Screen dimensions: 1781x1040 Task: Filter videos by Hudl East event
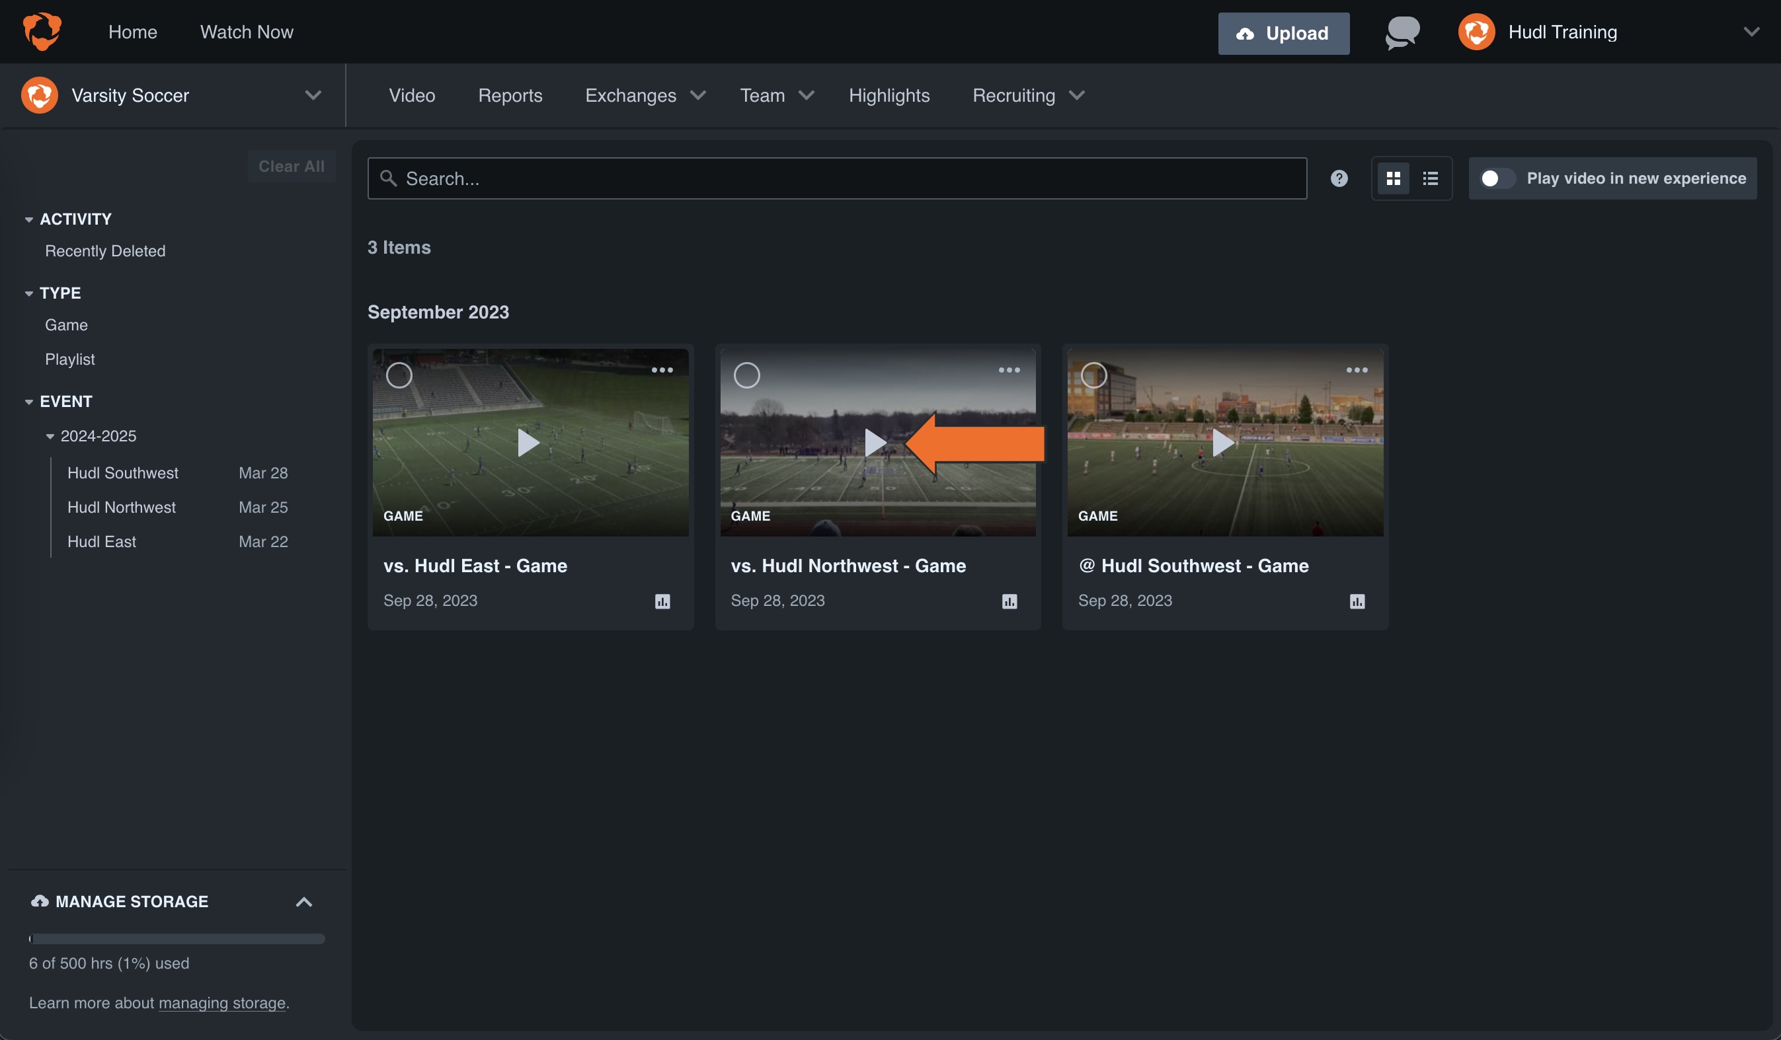(x=101, y=541)
